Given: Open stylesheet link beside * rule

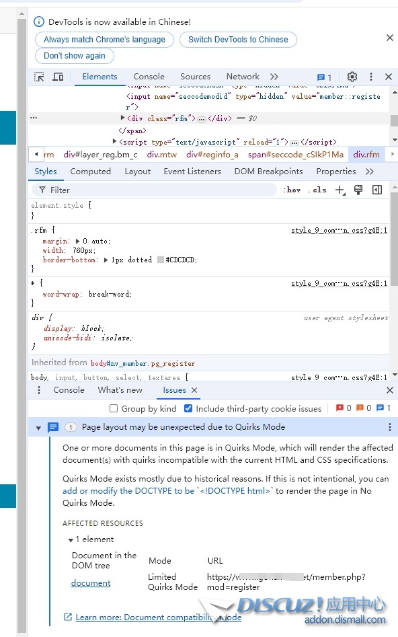Looking at the screenshot, I should [339, 284].
